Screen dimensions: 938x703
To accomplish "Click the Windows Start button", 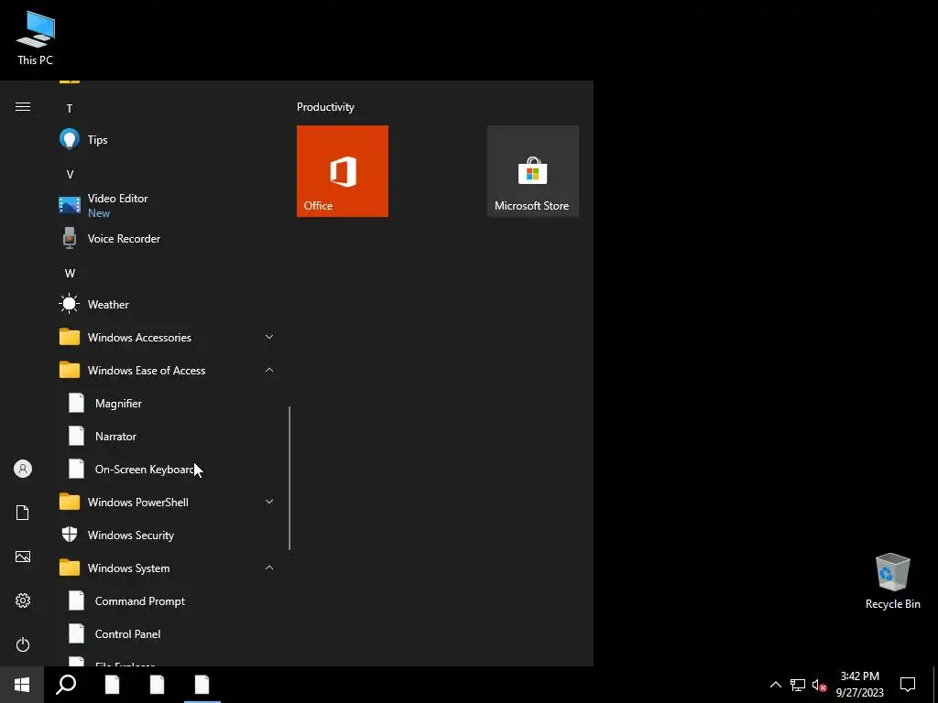I will coord(22,685).
